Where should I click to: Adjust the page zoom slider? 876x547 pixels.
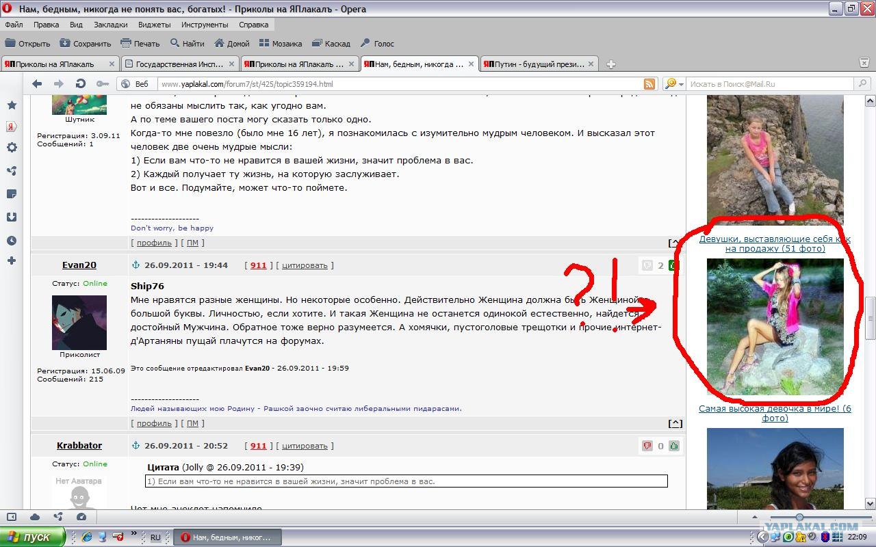[x=799, y=517]
